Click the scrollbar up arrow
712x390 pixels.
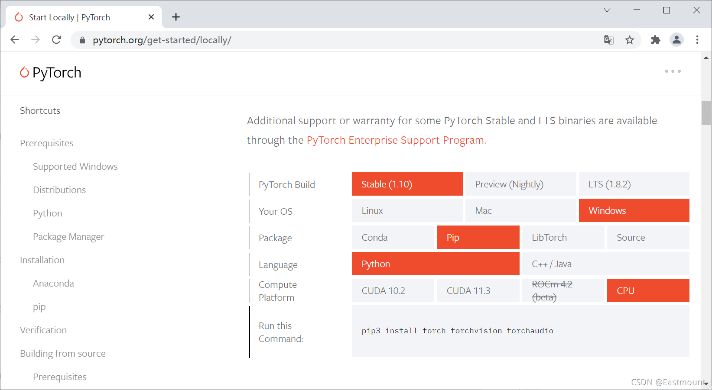(706, 58)
